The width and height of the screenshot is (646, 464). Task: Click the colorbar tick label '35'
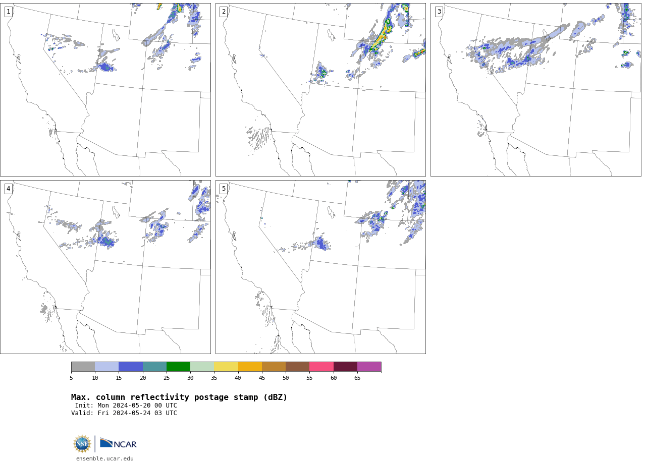(x=214, y=378)
